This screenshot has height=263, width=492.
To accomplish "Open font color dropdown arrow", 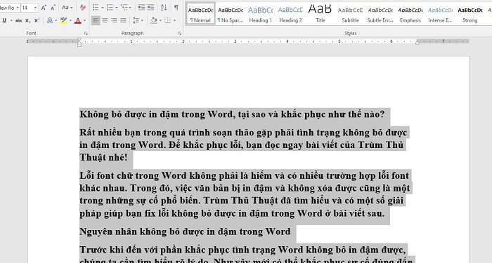I will pos(84,20).
